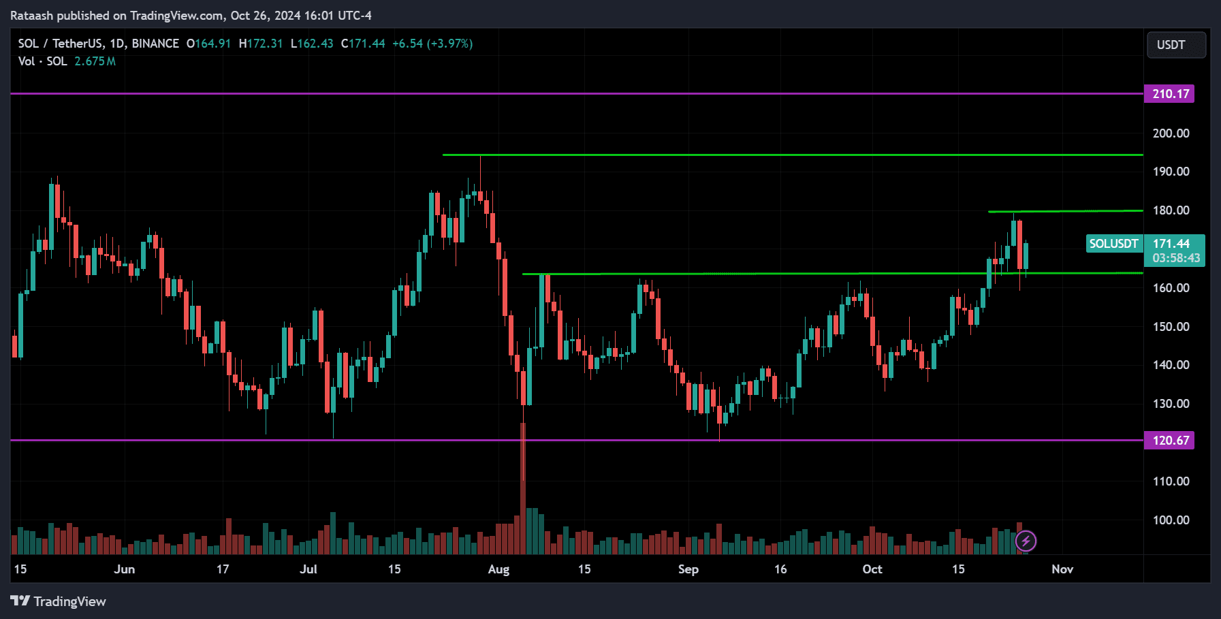1221x619 pixels.
Task: Click the low price value 162.43
Action: (x=315, y=44)
